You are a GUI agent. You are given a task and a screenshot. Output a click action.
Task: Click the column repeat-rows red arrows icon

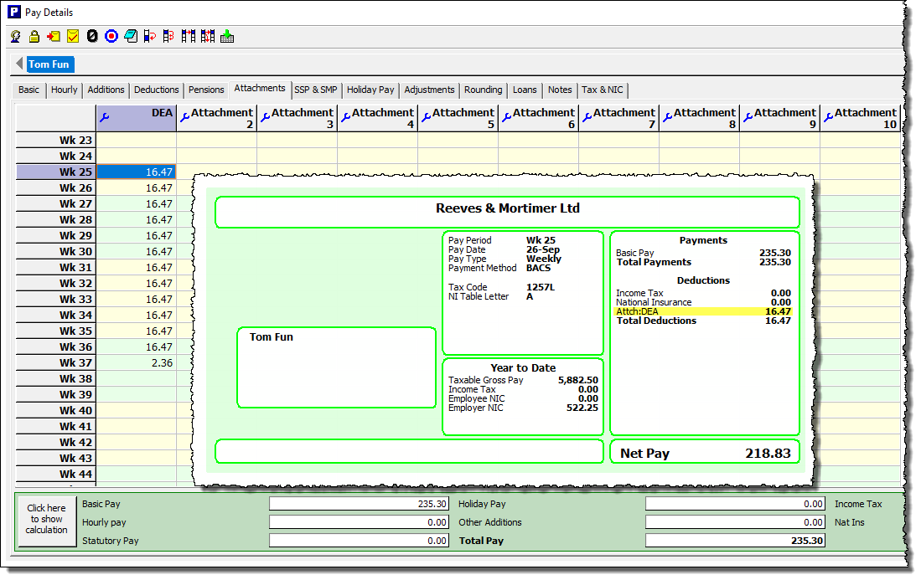click(x=168, y=36)
